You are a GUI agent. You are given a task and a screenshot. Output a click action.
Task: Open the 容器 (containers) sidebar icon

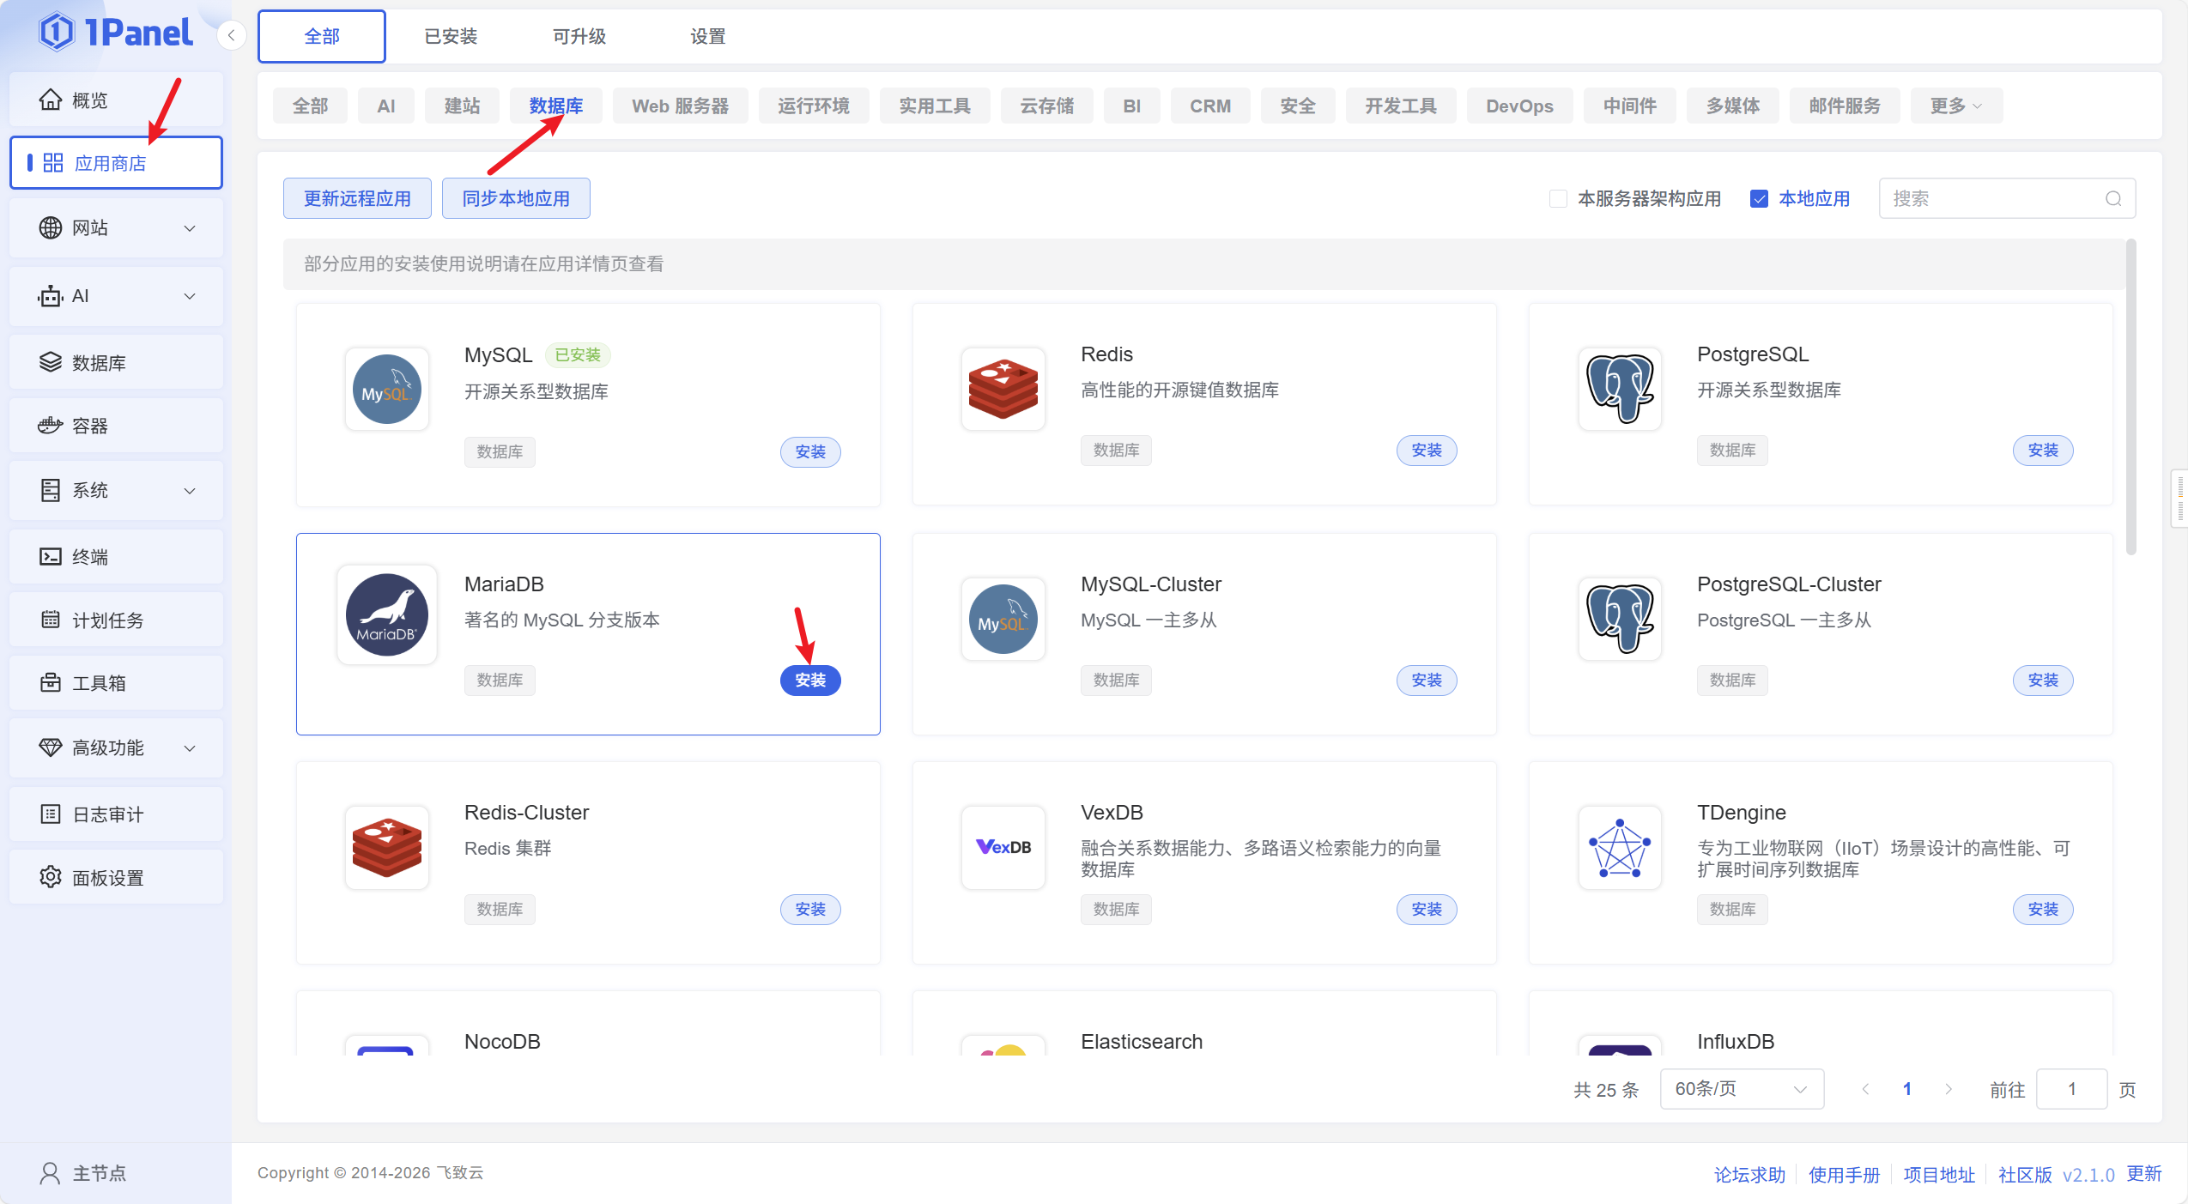click(51, 426)
